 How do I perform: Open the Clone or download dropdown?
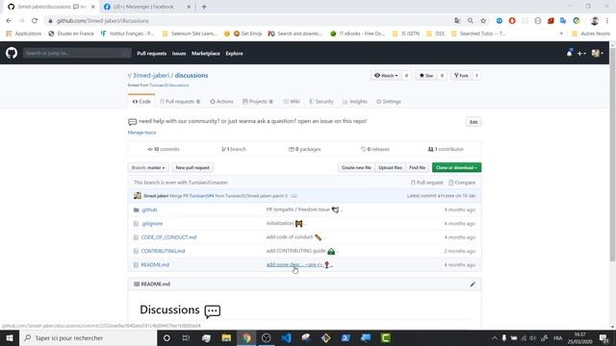click(456, 167)
